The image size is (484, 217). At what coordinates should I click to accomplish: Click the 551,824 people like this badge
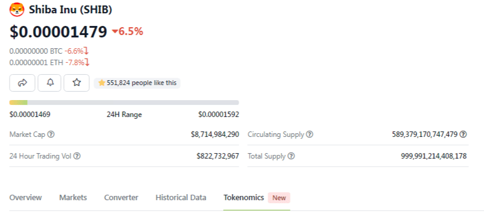coord(137,83)
